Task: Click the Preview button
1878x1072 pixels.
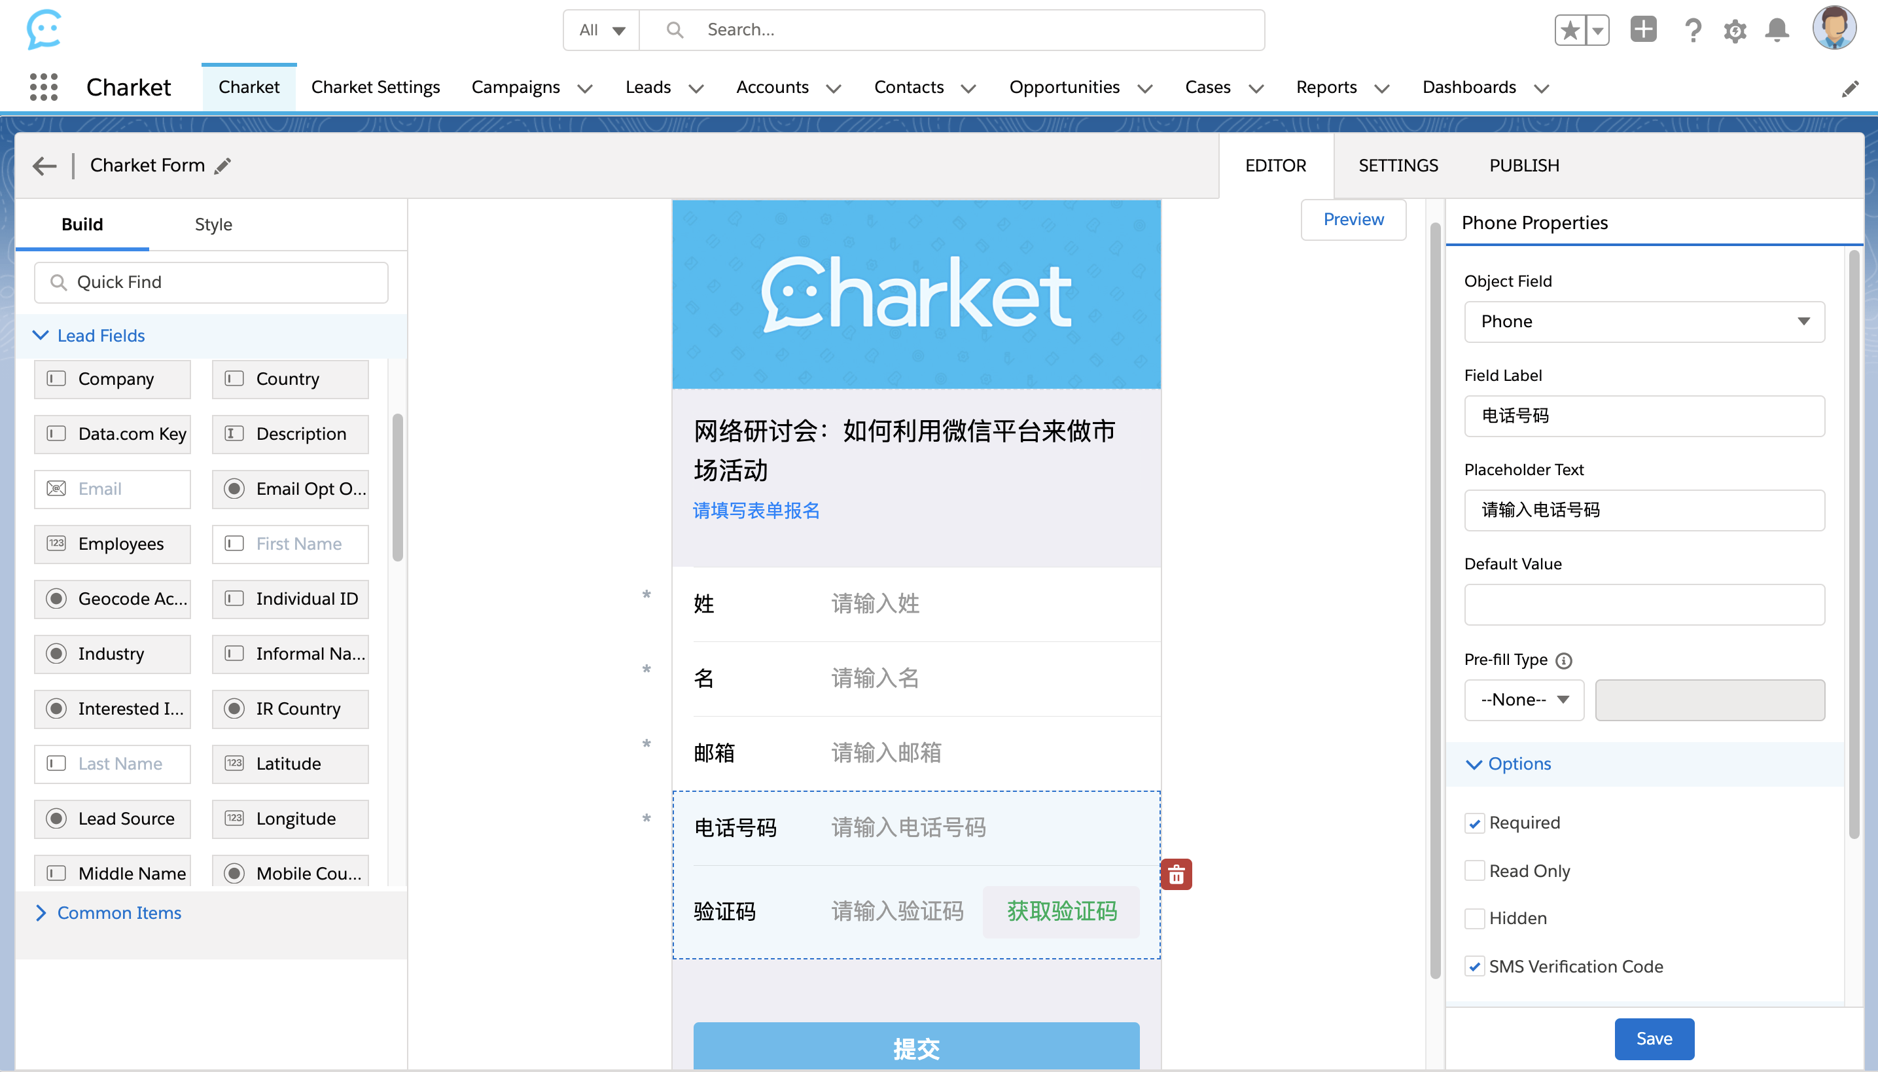Action: [1353, 219]
